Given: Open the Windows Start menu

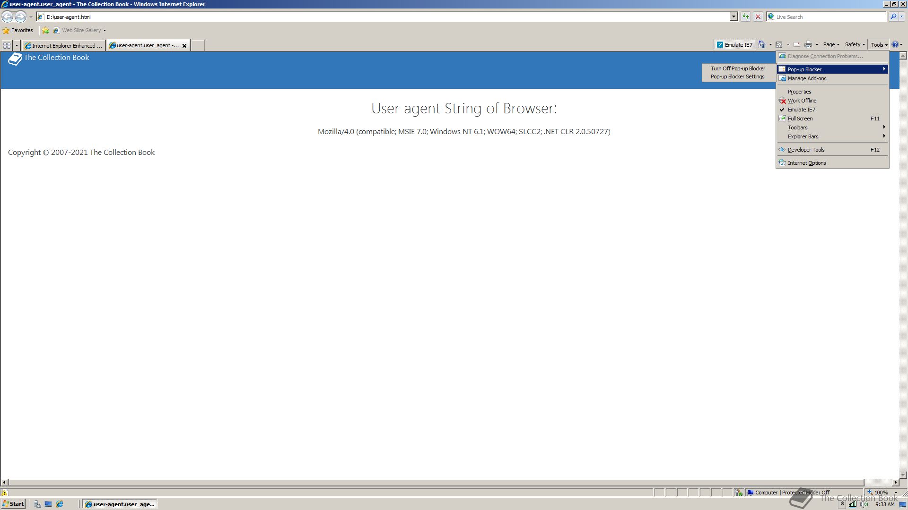Looking at the screenshot, I should tap(13, 504).
